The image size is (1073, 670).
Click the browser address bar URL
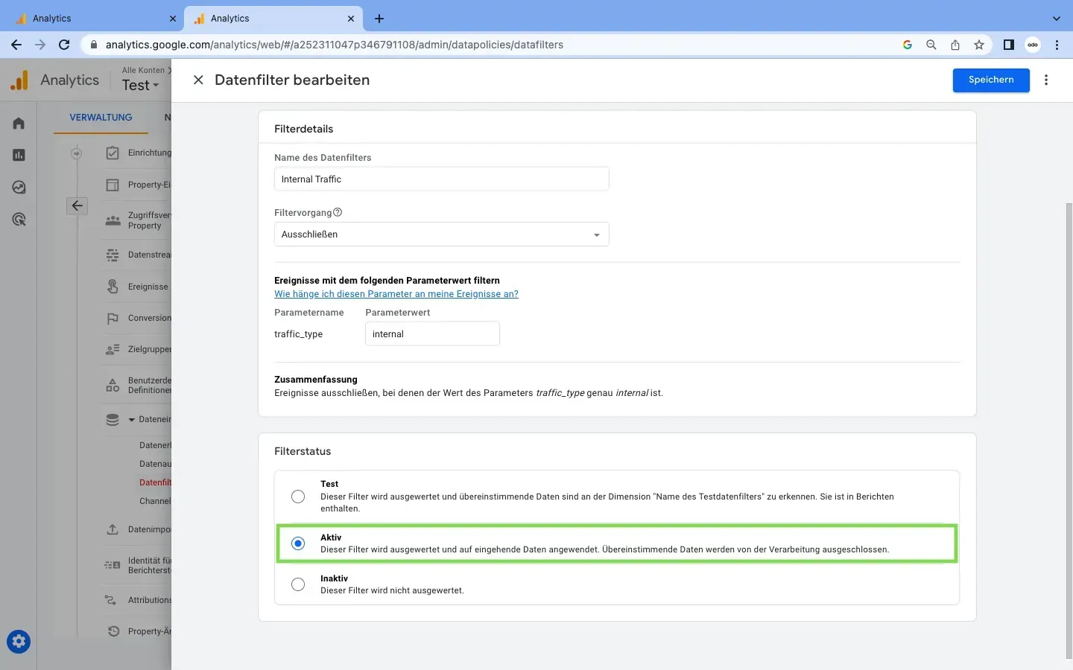coord(335,45)
